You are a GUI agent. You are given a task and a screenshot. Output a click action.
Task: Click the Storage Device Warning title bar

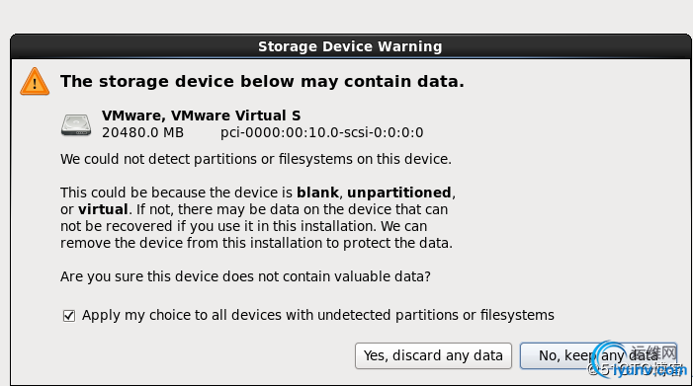pyautogui.click(x=350, y=46)
